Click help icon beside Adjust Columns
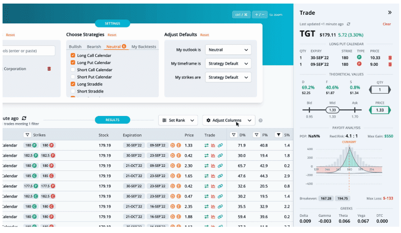This screenshot has height=233, width=401. 261,121
